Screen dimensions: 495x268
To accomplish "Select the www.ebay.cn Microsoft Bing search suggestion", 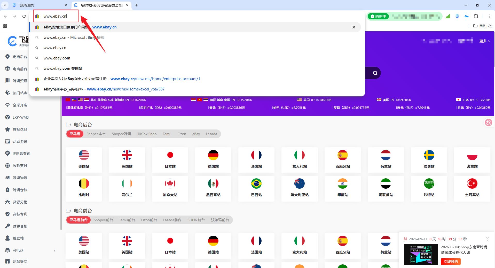I will coord(195,37).
